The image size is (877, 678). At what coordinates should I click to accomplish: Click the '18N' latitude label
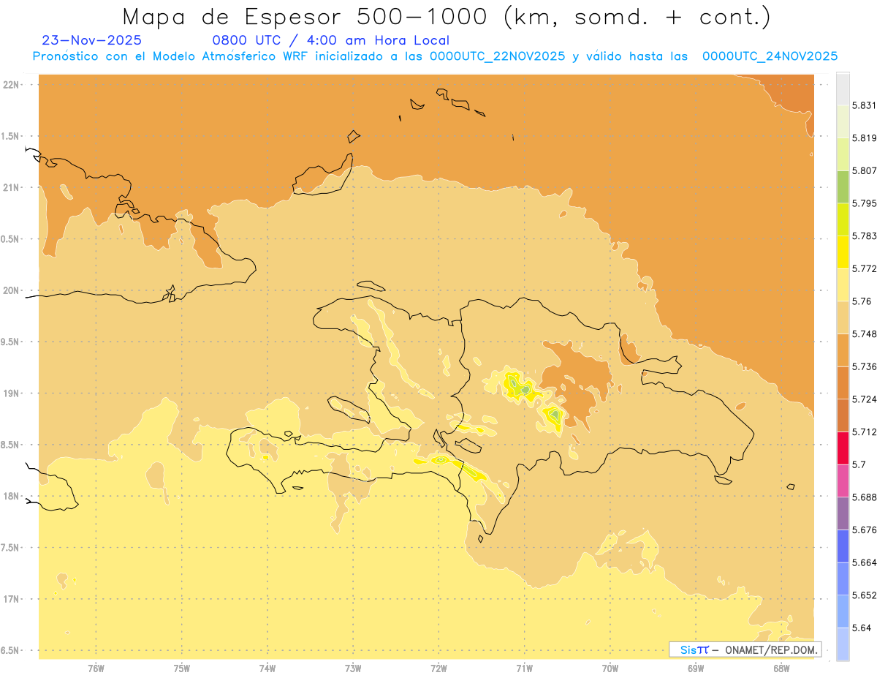tap(12, 496)
